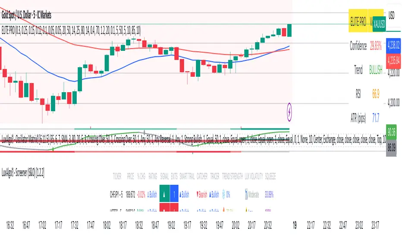Click the -0.02% change value
402x237 pixels.
(141, 195)
